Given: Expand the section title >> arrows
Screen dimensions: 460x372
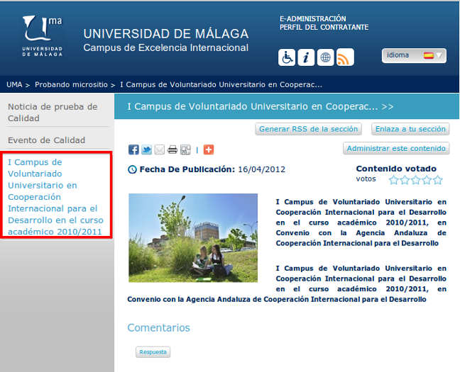Looking at the screenshot, I should tap(388, 106).
